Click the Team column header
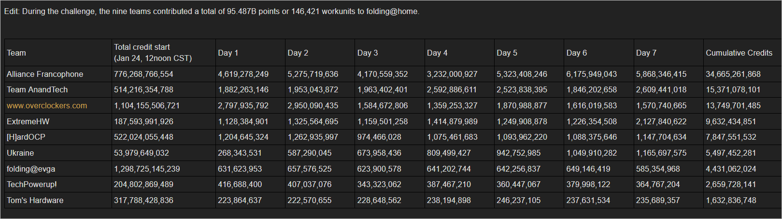 pyautogui.click(x=16, y=53)
